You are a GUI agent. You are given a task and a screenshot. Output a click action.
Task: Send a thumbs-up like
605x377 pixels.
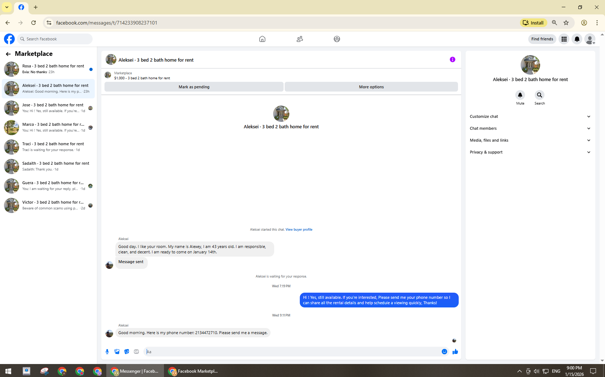pyautogui.click(x=455, y=352)
